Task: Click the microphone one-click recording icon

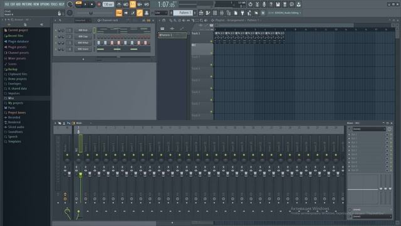Action: point(264,4)
